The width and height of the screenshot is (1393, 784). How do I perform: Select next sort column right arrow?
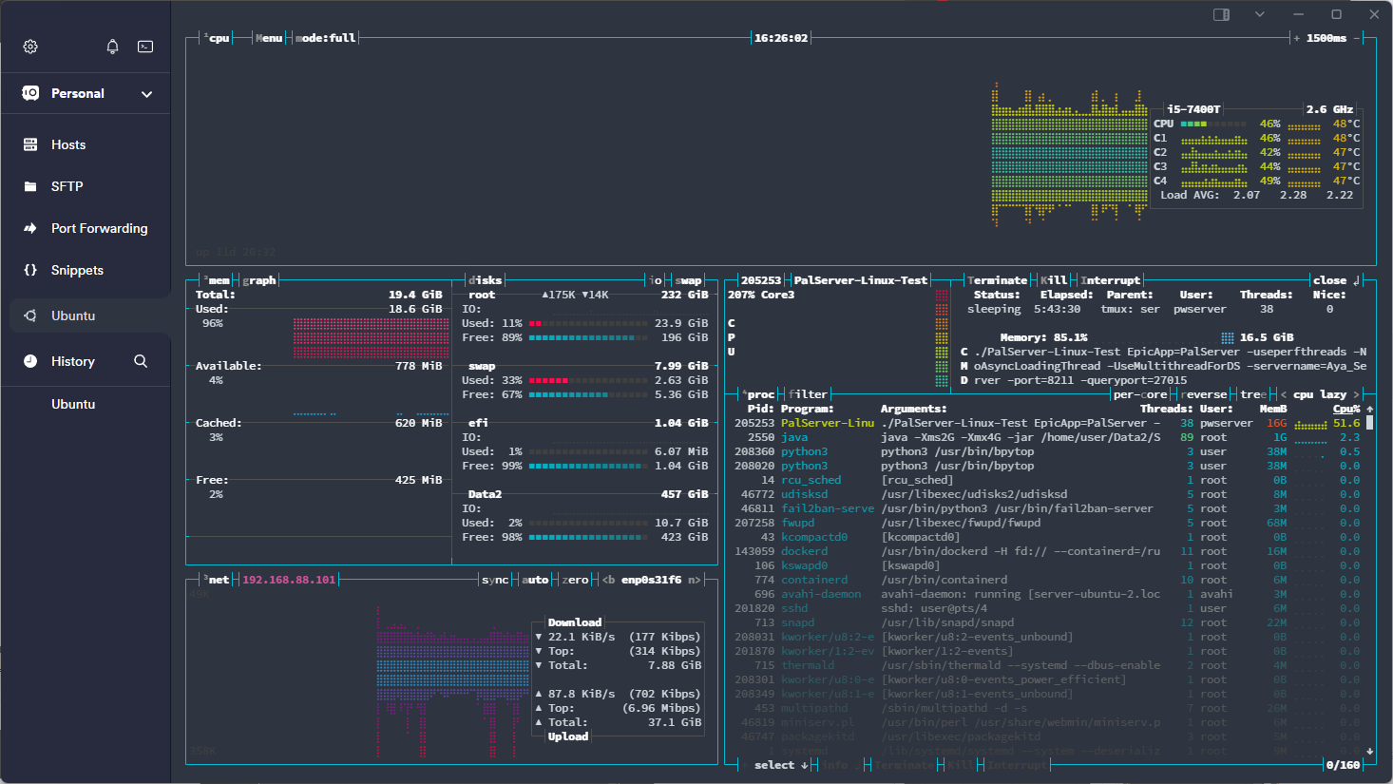[x=1357, y=394]
